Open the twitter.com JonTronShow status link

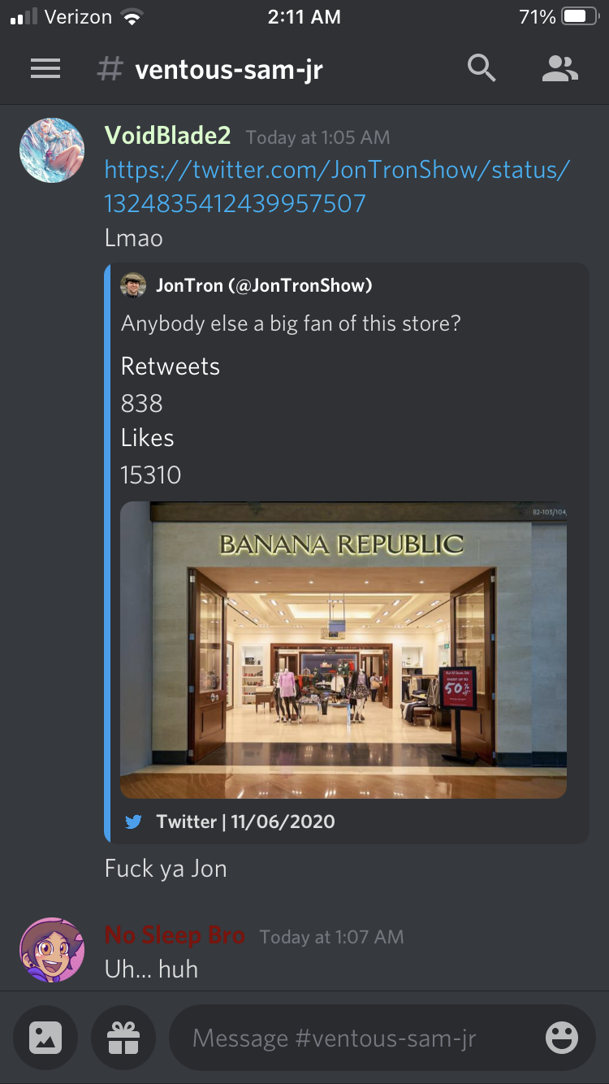pos(338,186)
